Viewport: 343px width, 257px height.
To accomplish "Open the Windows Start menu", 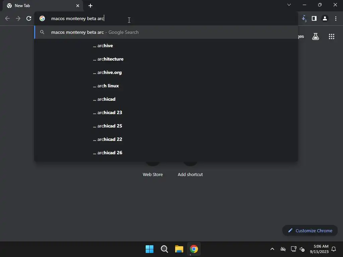I will 150,249.
